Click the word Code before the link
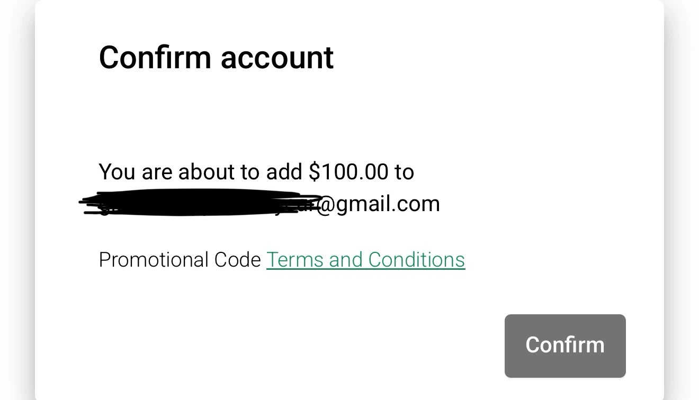Viewport: 699px width, 400px height. [238, 260]
